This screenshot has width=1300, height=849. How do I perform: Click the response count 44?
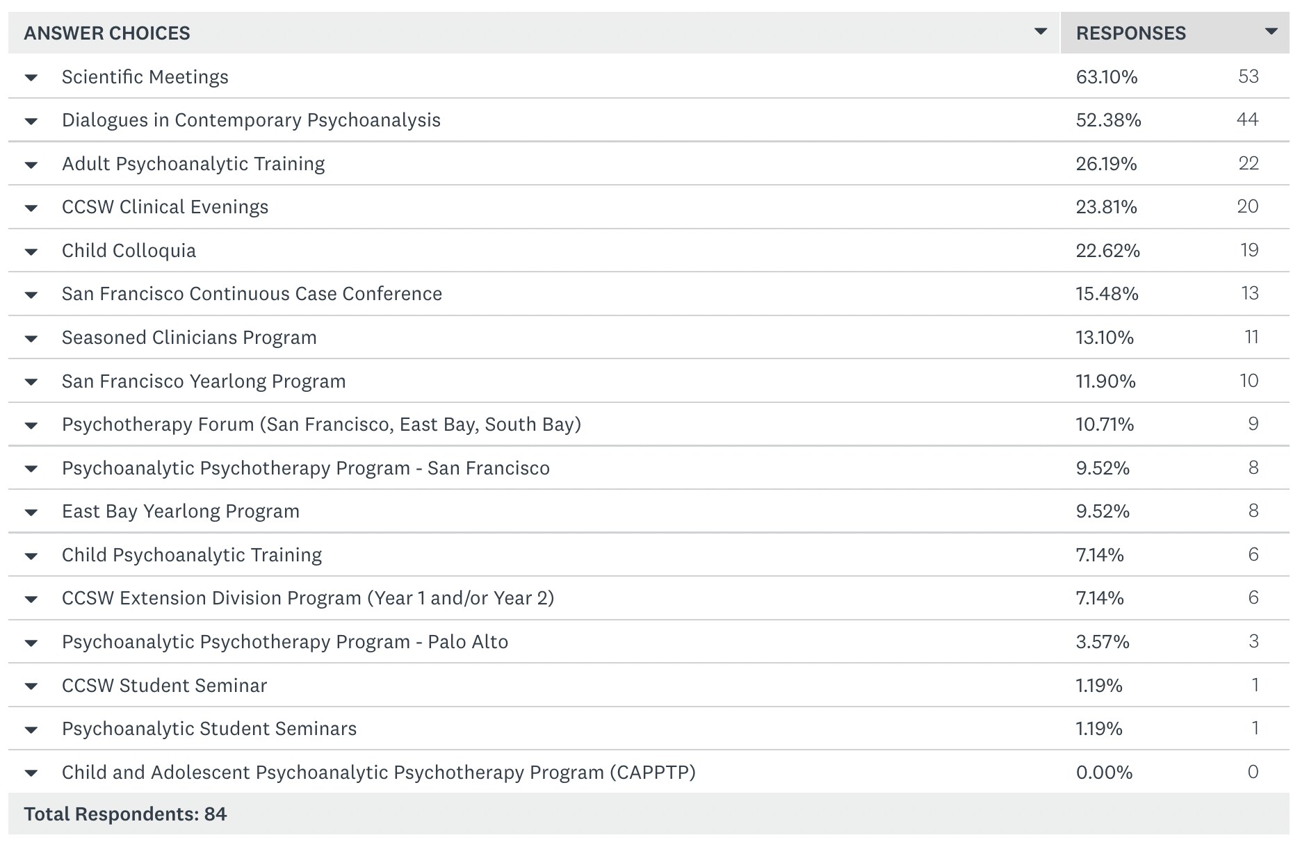[x=1248, y=119]
